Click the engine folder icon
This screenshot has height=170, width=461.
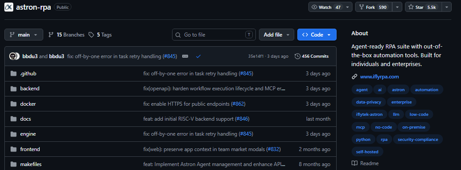(13, 134)
